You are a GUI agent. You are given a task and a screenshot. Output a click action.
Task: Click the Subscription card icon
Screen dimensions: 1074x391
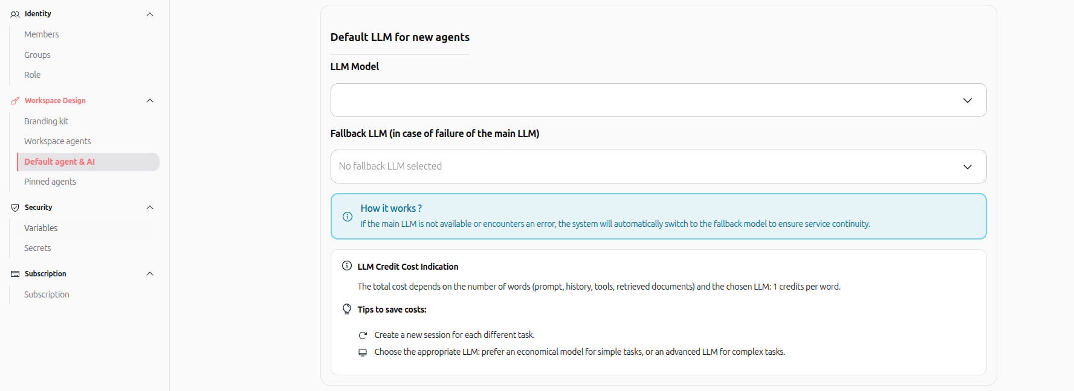coord(15,274)
